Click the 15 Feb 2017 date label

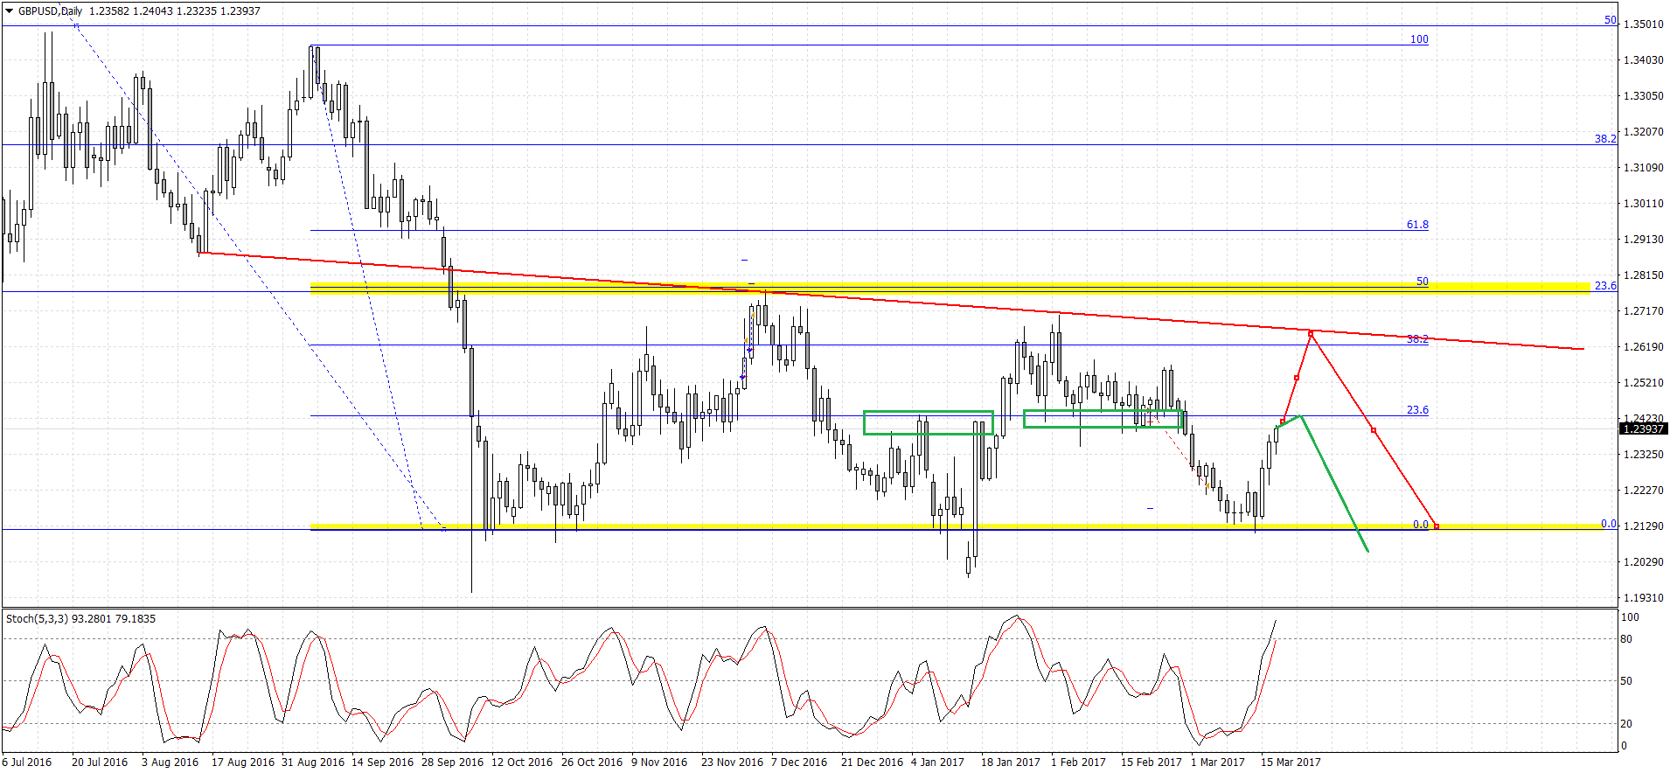1152,763
